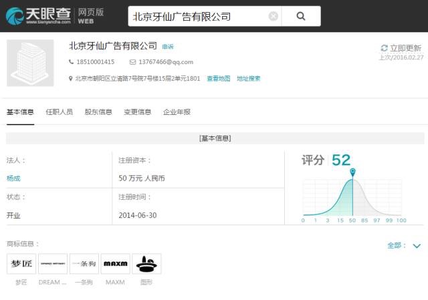Open the 图形 hat trademark thumbnail
The image size is (428, 300).
[x=146, y=263]
